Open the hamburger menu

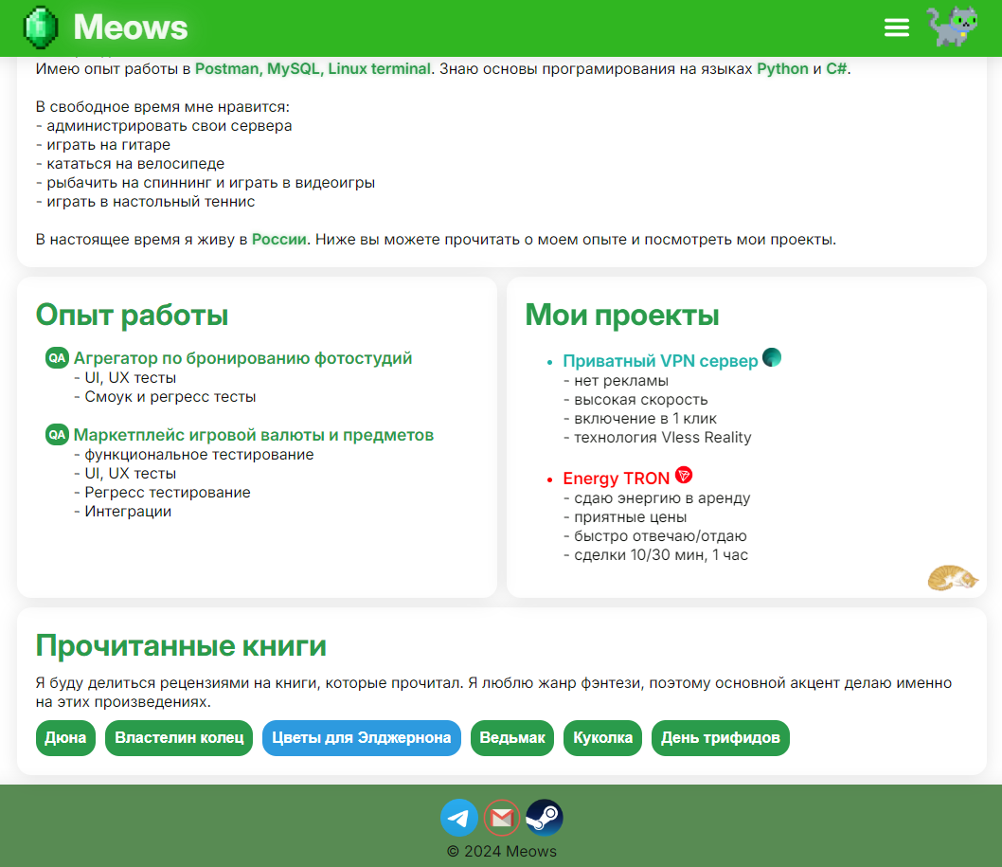click(896, 27)
